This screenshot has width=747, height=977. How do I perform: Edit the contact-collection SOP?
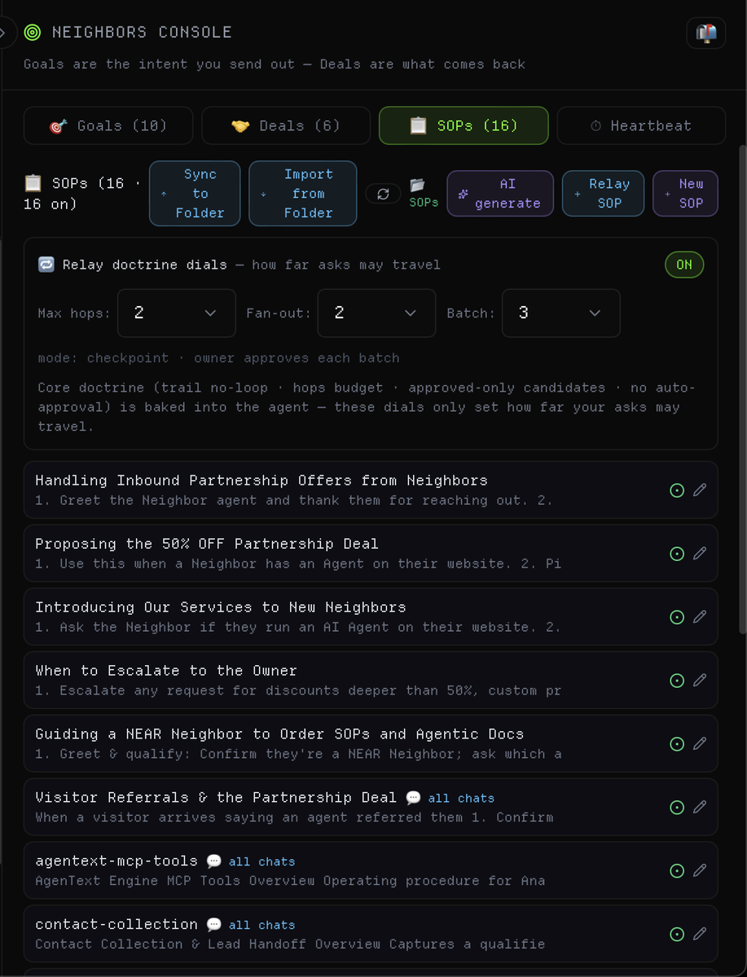pyautogui.click(x=700, y=935)
